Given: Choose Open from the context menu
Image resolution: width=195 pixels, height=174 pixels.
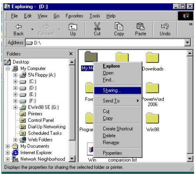Looking at the screenshot, I should [x=117, y=73].
